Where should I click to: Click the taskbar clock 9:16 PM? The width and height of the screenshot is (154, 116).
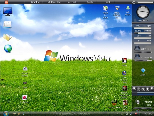coord(148,114)
